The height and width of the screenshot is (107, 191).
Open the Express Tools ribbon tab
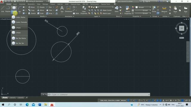(105, 4)
